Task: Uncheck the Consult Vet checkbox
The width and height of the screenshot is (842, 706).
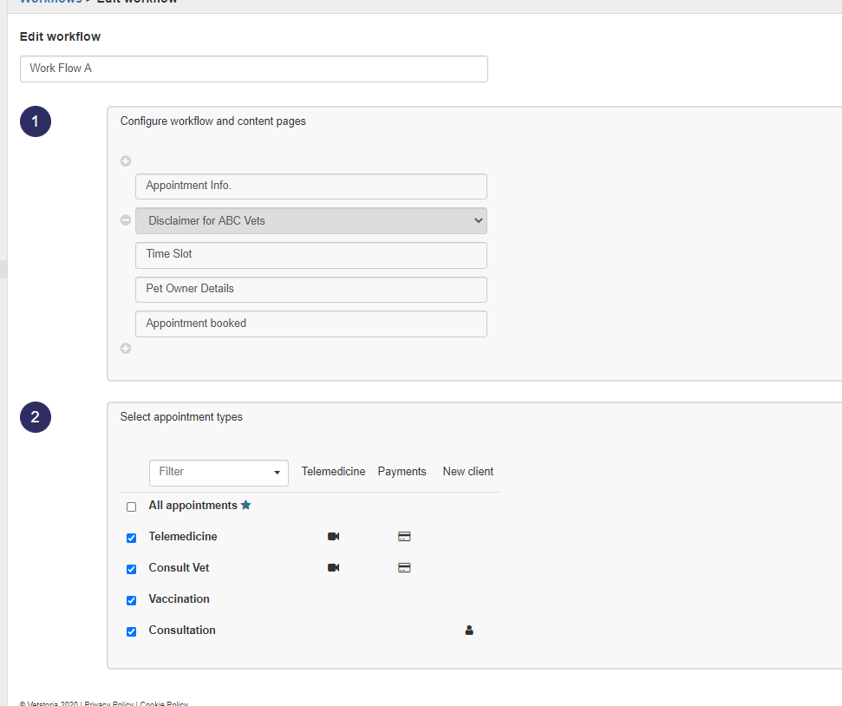Action: click(x=131, y=569)
